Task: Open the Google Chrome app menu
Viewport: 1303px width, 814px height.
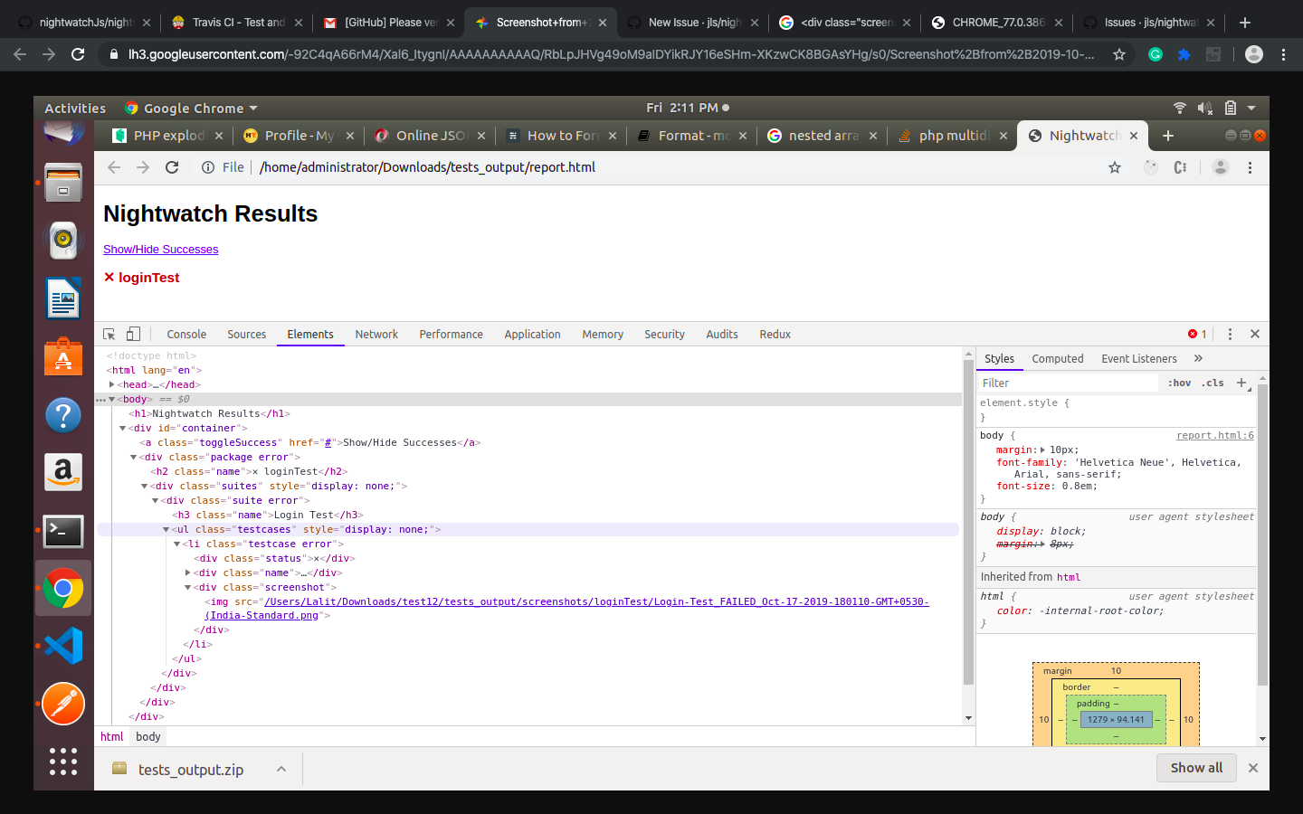Action: tap(191, 108)
